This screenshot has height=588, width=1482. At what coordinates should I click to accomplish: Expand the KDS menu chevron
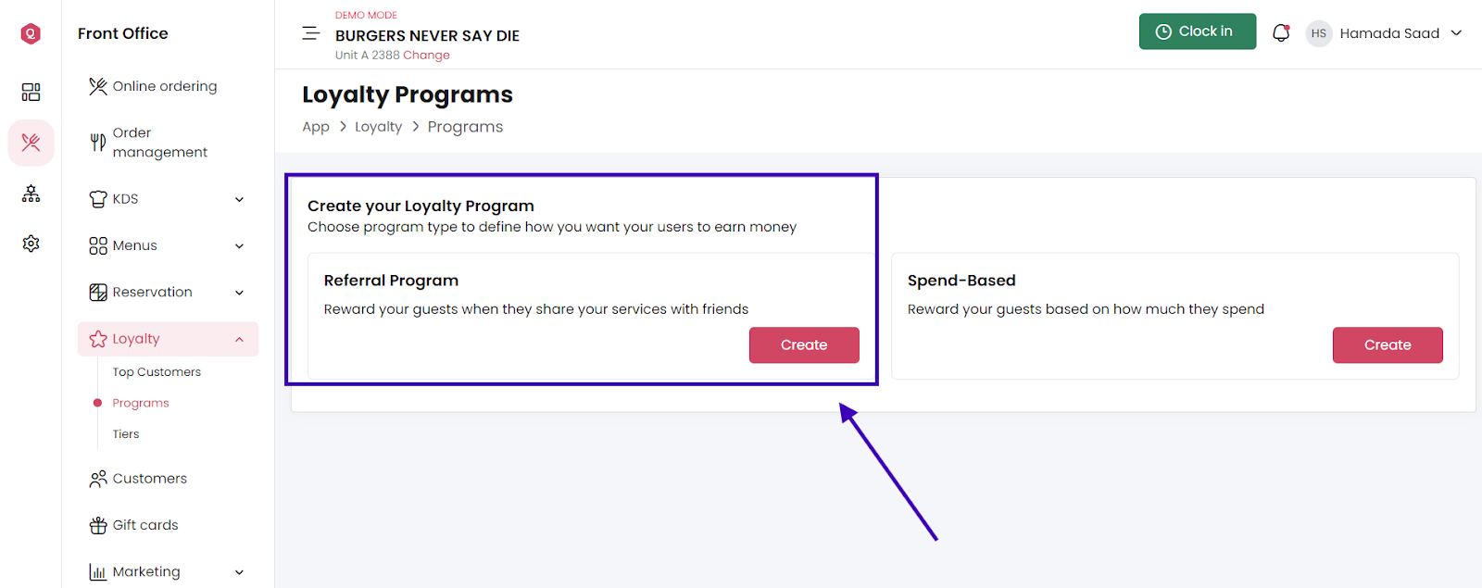pyautogui.click(x=239, y=199)
